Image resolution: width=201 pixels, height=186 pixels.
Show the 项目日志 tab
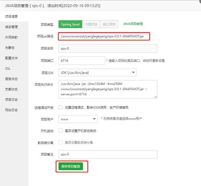[x=11, y=99]
